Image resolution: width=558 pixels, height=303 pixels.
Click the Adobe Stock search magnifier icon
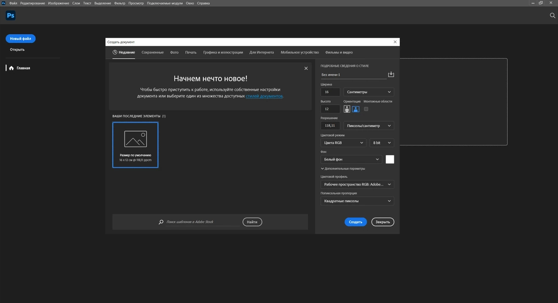coord(161,222)
